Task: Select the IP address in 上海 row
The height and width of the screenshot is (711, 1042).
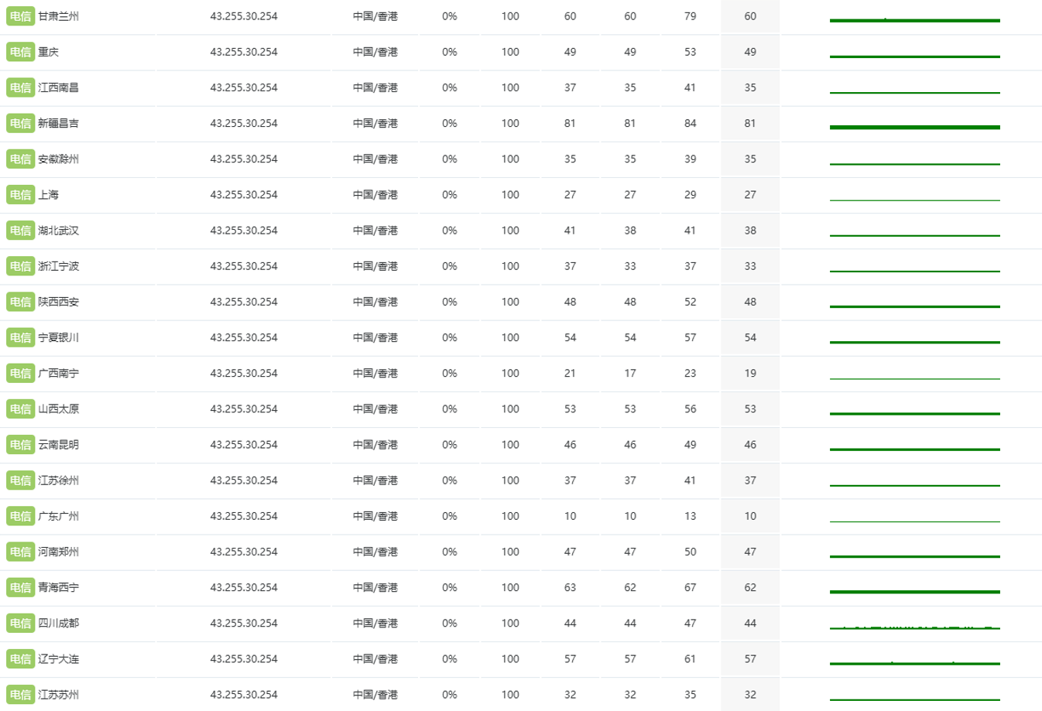Action: coord(244,195)
